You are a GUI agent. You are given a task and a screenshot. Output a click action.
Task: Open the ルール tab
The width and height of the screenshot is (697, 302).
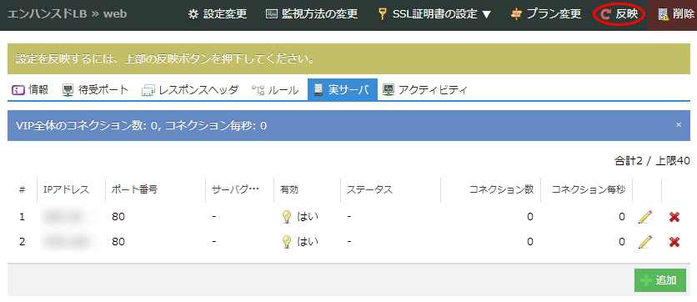click(x=275, y=90)
